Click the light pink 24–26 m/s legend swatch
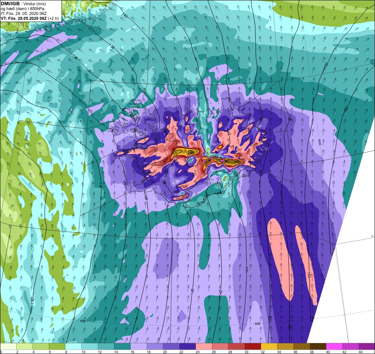 pyautogui.click(x=204, y=347)
